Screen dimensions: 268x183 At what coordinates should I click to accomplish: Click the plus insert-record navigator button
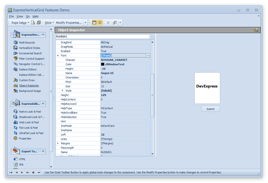tap(33, 172)
